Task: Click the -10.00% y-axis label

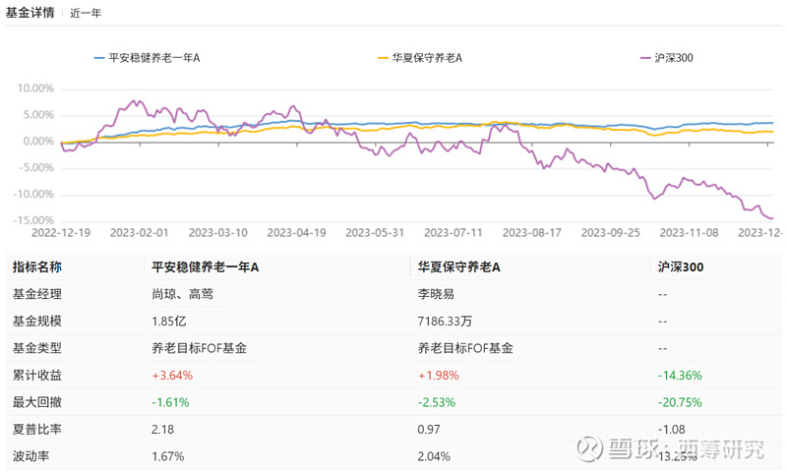Action: [33, 194]
